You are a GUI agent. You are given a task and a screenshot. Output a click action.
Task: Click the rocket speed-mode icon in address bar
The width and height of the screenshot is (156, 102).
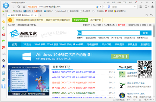click(x=97, y=7)
